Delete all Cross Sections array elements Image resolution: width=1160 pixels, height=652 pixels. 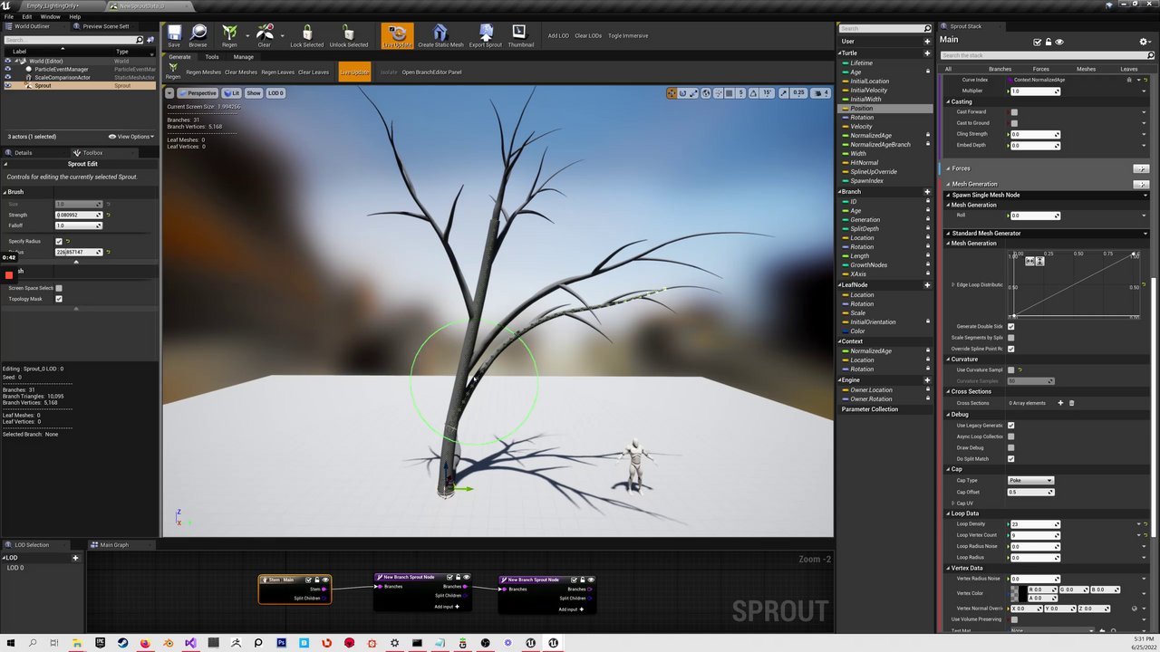(x=1071, y=403)
